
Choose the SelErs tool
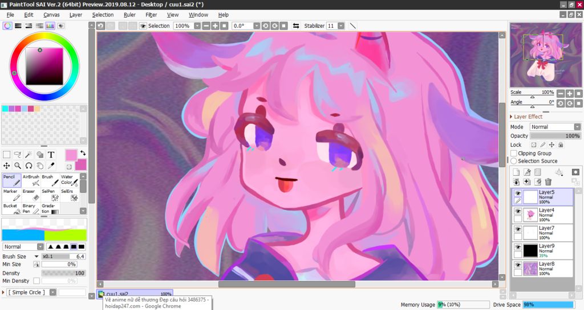pyautogui.click(x=70, y=195)
